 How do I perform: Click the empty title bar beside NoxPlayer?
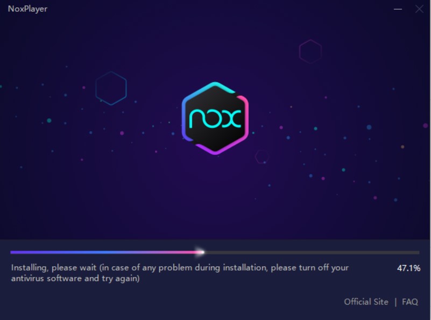coord(220,9)
